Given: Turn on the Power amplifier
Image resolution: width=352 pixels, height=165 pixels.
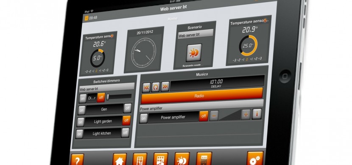Looking at the screenshot, I should click(143, 118).
